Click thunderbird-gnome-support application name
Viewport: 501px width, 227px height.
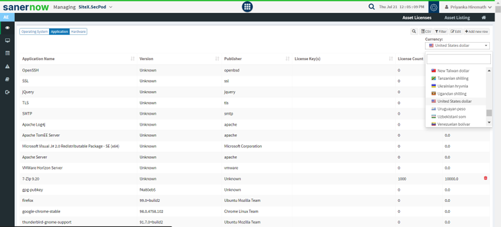pos(47,222)
